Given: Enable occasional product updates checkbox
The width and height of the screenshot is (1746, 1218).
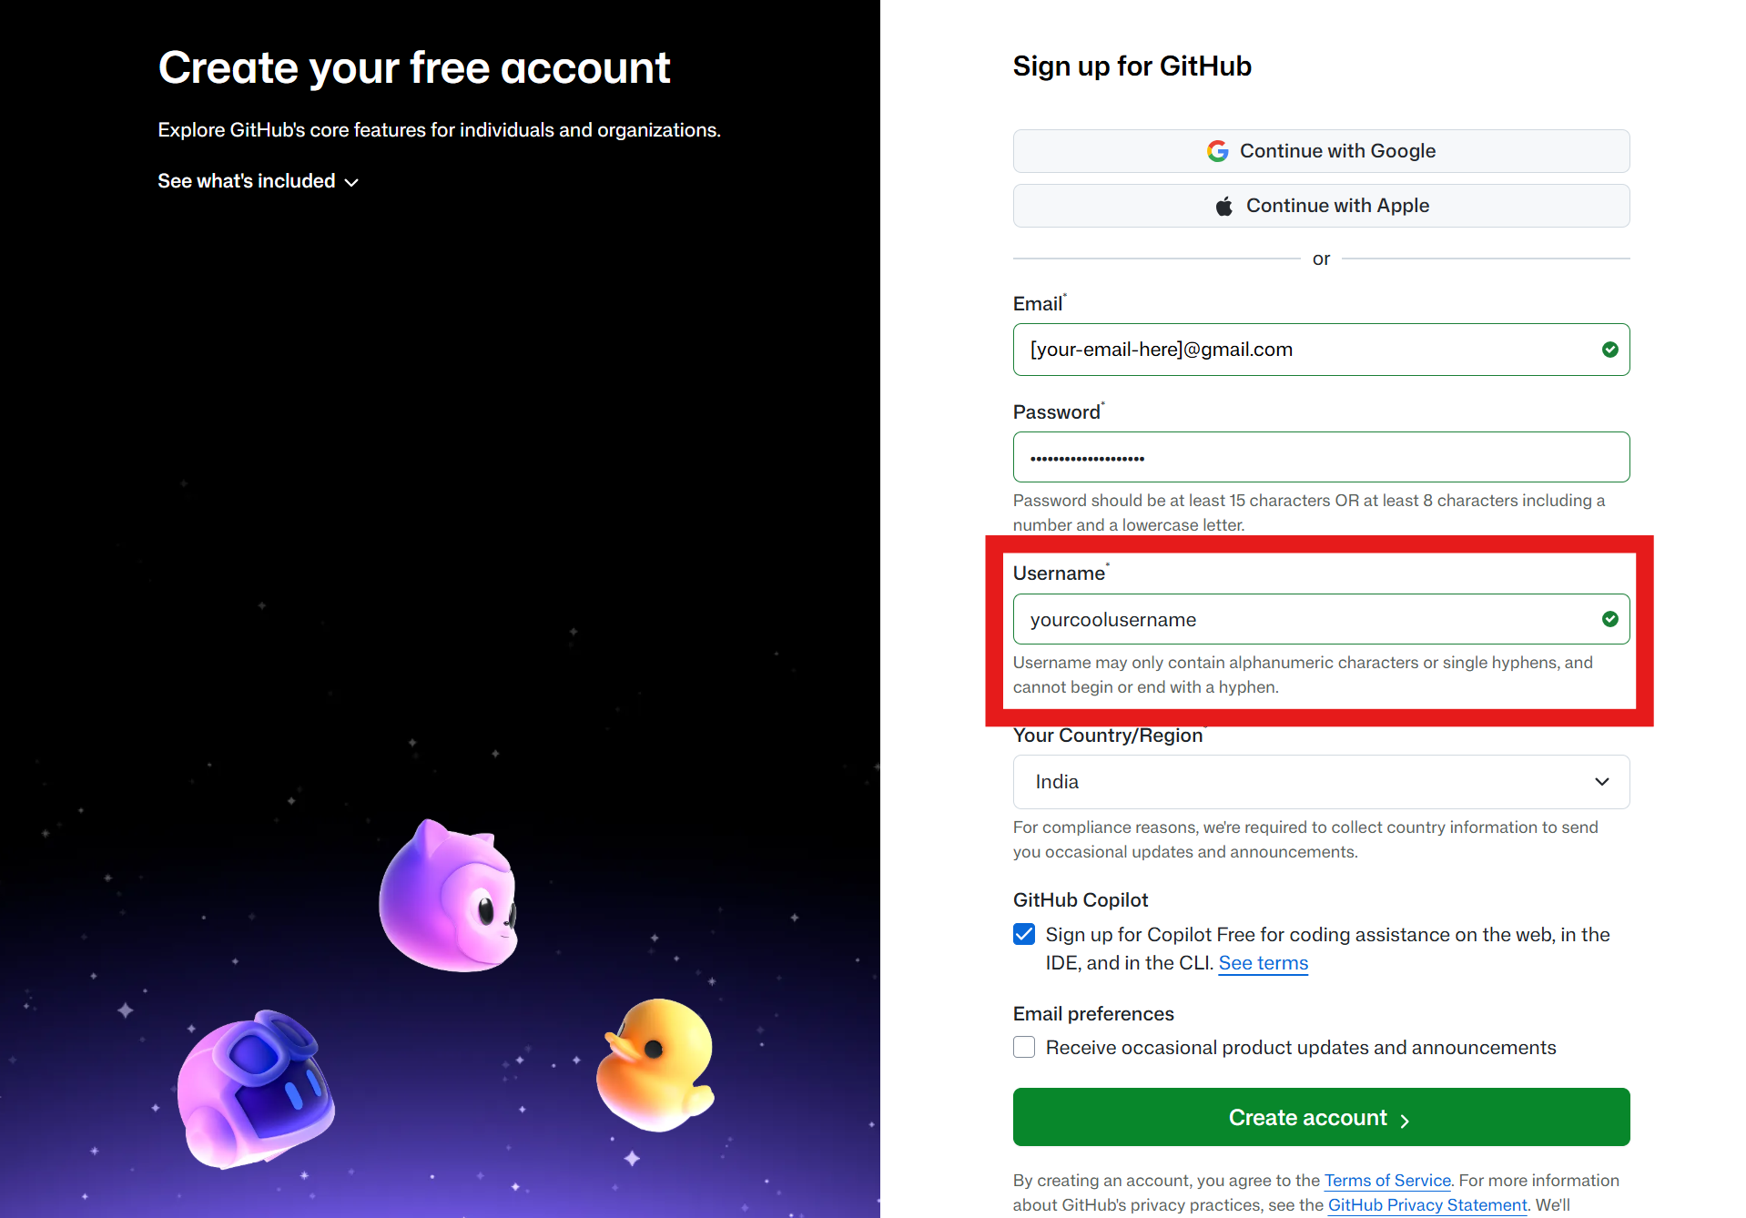Looking at the screenshot, I should tap(1024, 1048).
